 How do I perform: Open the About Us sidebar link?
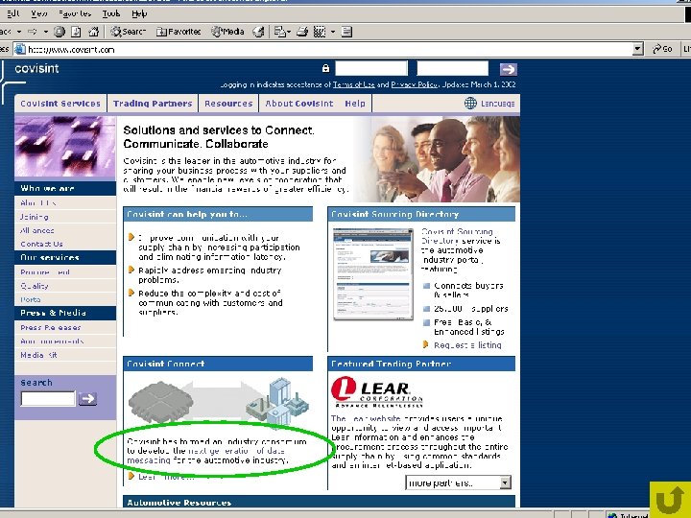(37, 203)
